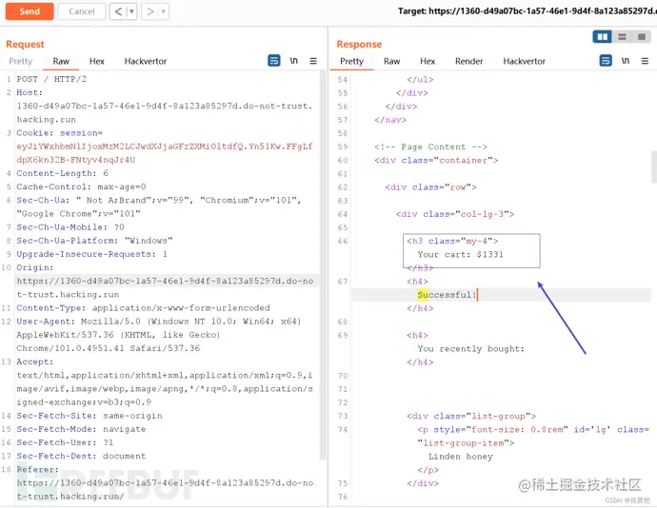Screen dimensions: 657x508
Task: Click the Target URL text
Action: click(x=528, y=11)
